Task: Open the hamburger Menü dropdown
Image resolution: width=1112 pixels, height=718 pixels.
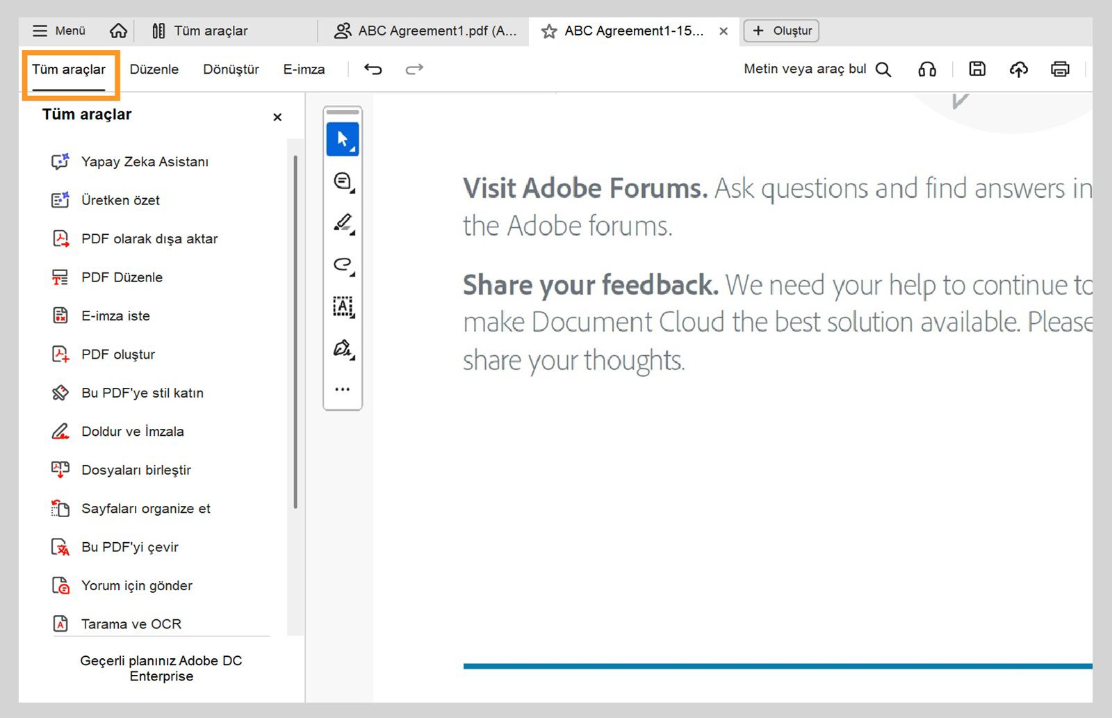Action: click(x=59, y=31)
